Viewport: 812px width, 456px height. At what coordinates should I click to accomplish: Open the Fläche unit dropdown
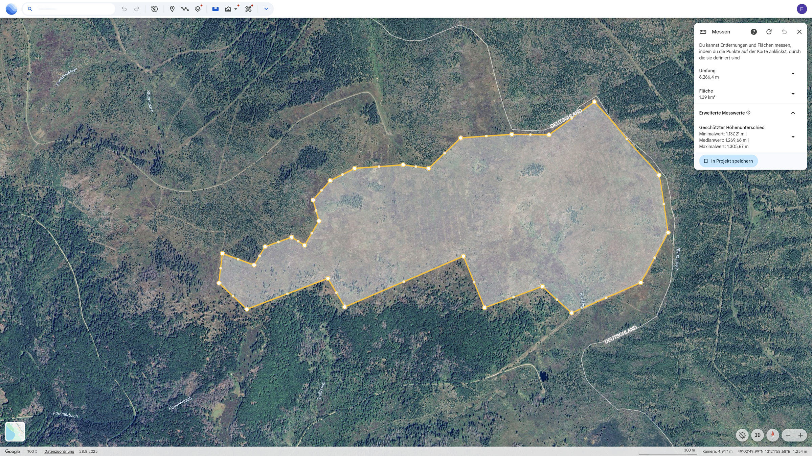point(793,94)
